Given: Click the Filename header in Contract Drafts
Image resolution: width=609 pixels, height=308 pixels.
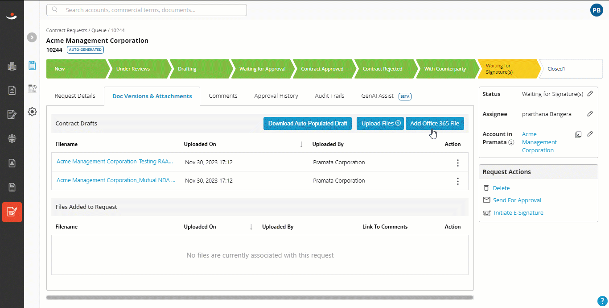Looking at the screenshot, I should click(66, 144).
